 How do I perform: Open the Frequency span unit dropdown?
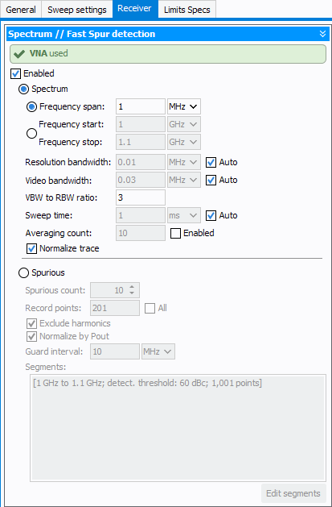pyautogui.click(x=184, y=106)
